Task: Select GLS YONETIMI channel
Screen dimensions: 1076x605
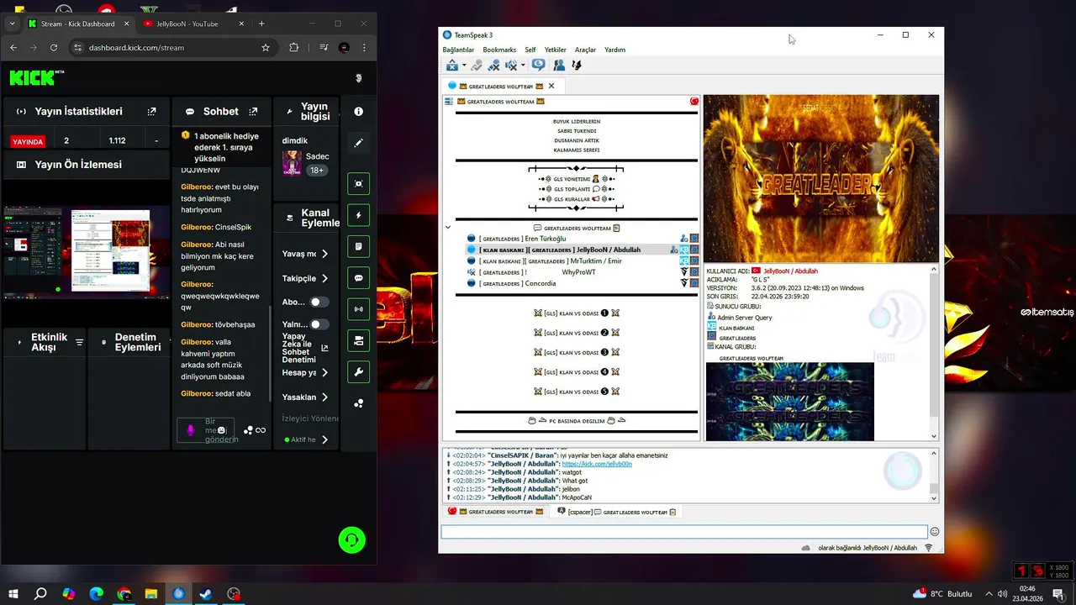Action: [x=576, y=179]
